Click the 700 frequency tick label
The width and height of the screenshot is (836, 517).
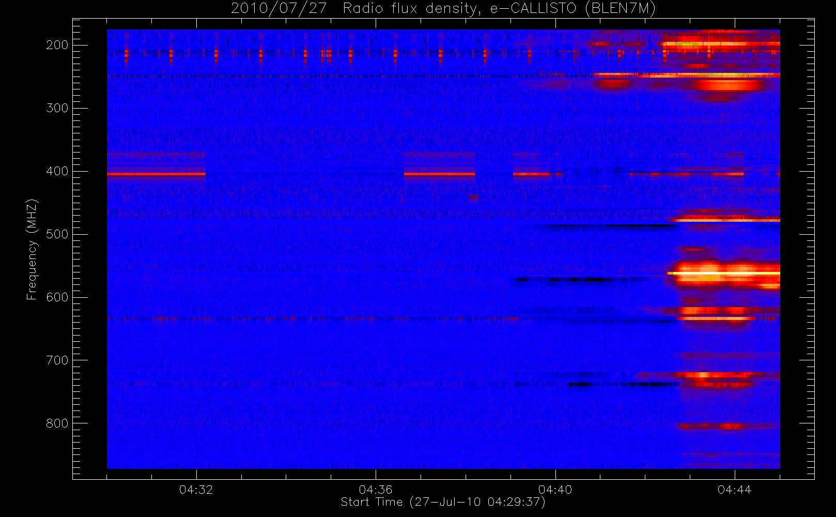(x=57, y=360)
